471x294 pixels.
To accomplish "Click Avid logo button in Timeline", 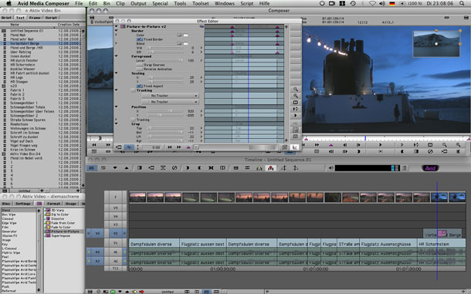I will pos(430,168).
